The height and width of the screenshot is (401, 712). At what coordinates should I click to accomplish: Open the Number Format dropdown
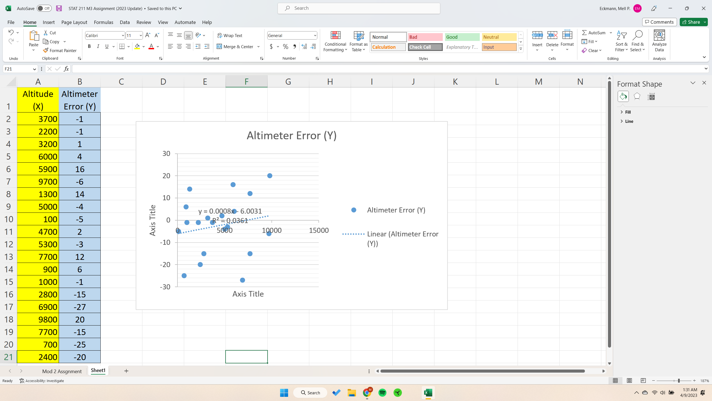314,35
